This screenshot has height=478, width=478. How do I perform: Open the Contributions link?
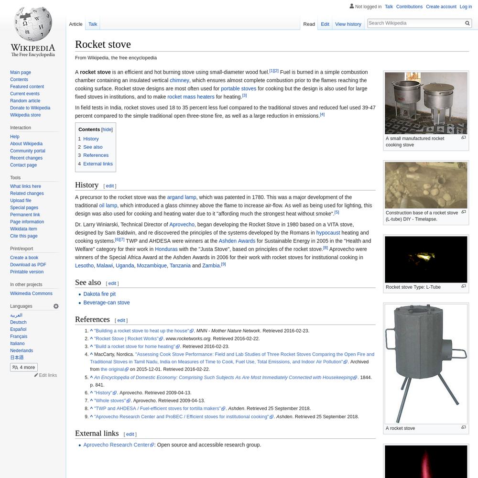coord(410,7)
